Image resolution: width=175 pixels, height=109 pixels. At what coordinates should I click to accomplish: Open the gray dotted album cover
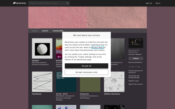point(118,48)
